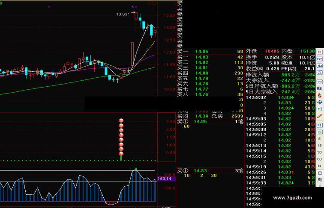Click the 买一 price 14.83 row

click(x=210, y=57)
